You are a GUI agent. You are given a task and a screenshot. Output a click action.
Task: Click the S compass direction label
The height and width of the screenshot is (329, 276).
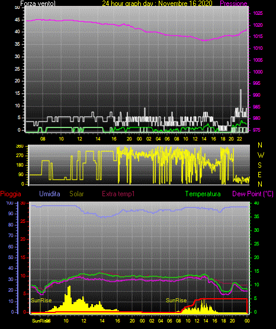point(259,165)
